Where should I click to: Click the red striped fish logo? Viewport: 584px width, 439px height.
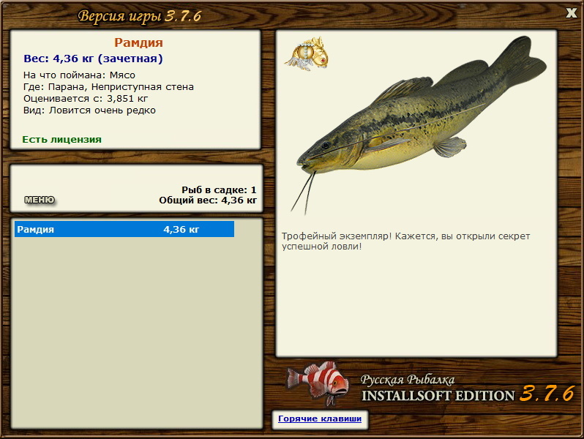pyautogui.click(x=318, y=383)
